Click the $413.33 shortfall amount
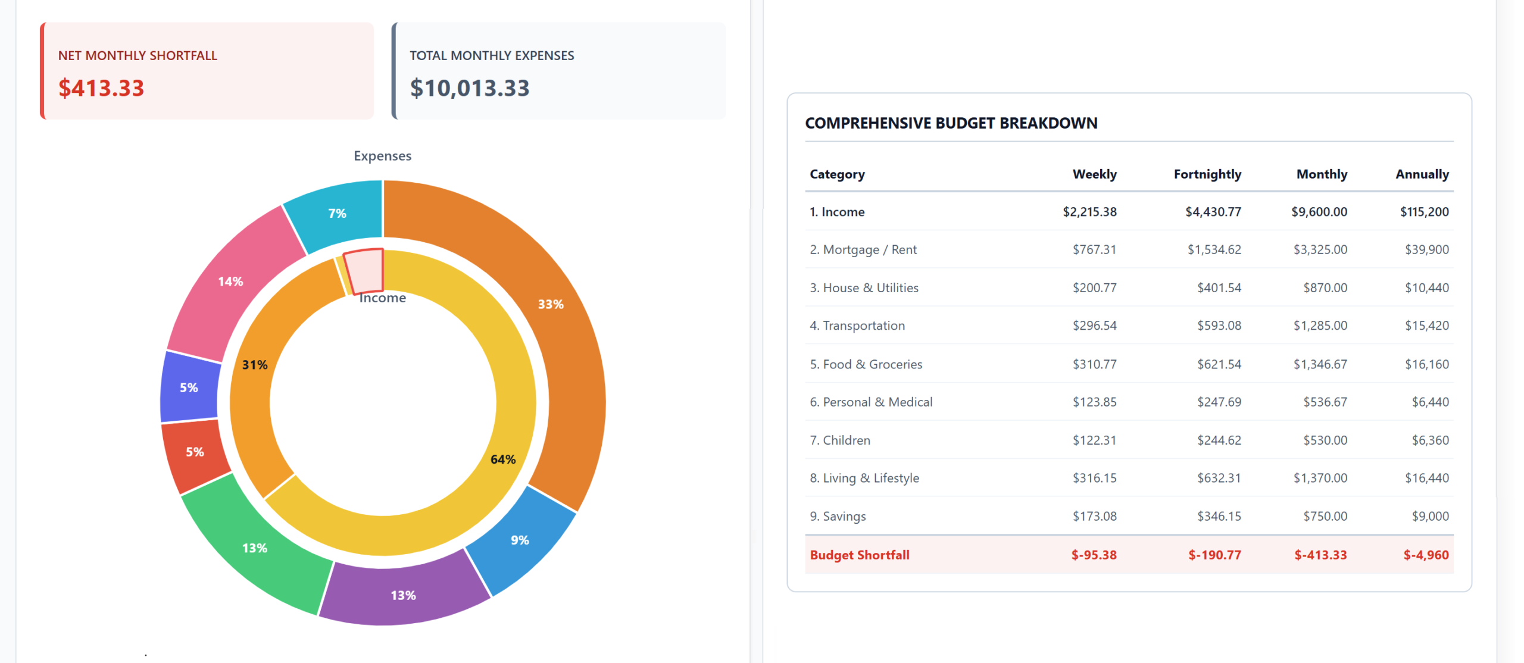 tap(101, 88)
